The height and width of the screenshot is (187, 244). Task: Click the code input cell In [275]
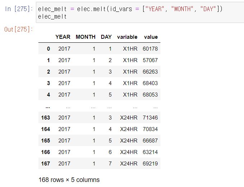tap(140, 13)
